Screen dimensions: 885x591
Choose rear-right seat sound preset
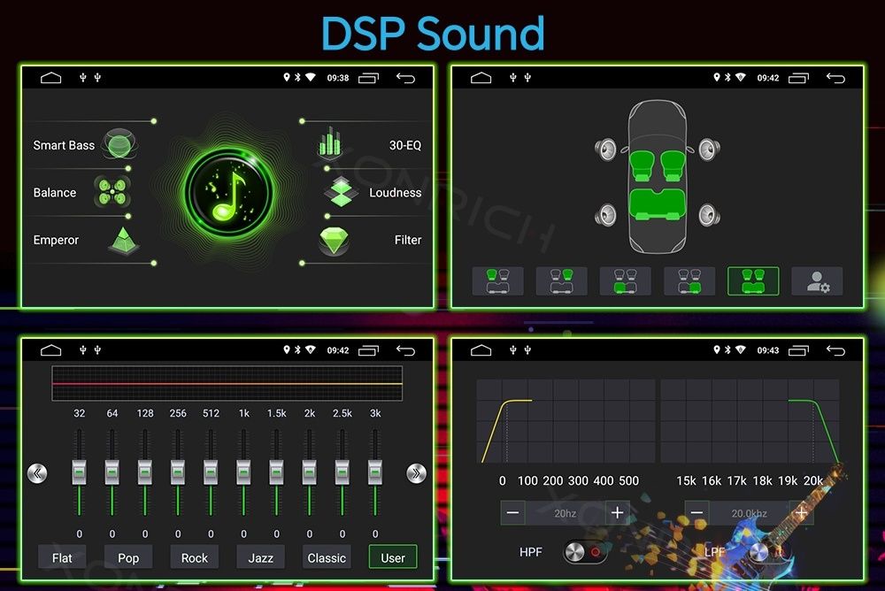click(x=689, y=281)
